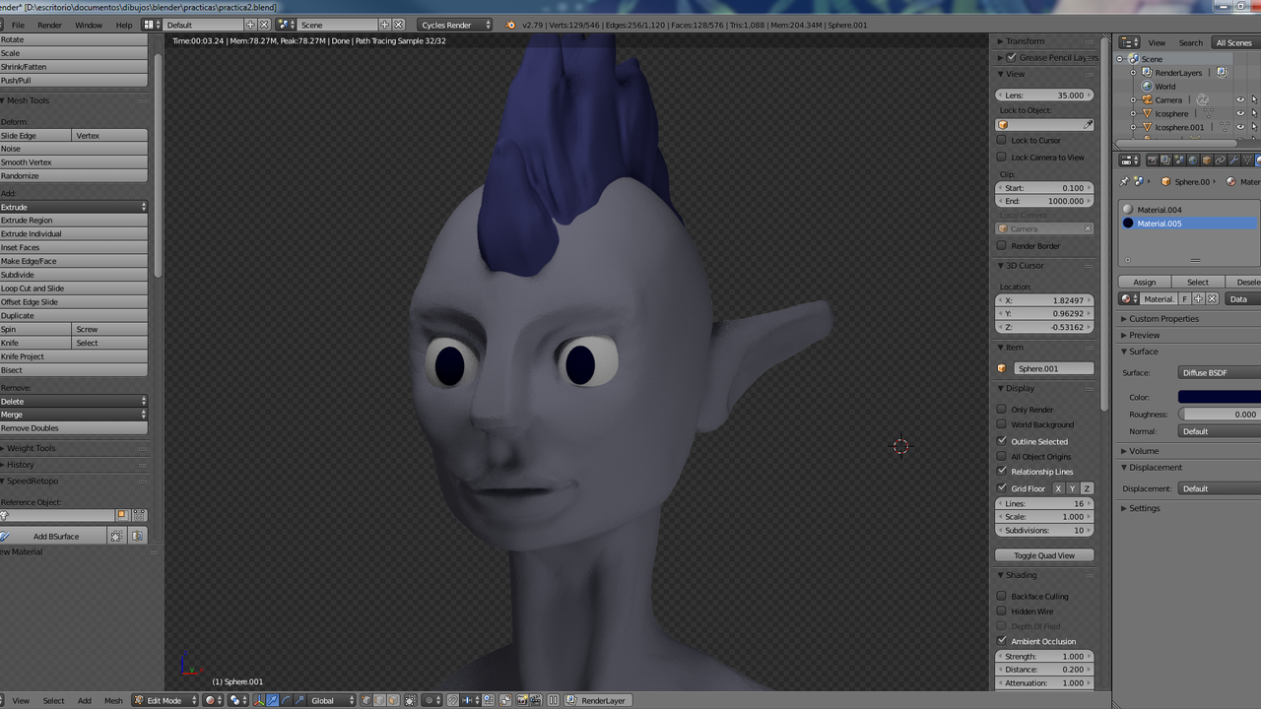Enable snapping with the magnet icon
The width and height of the screenshot is (1261, 709).
[452, 700]
